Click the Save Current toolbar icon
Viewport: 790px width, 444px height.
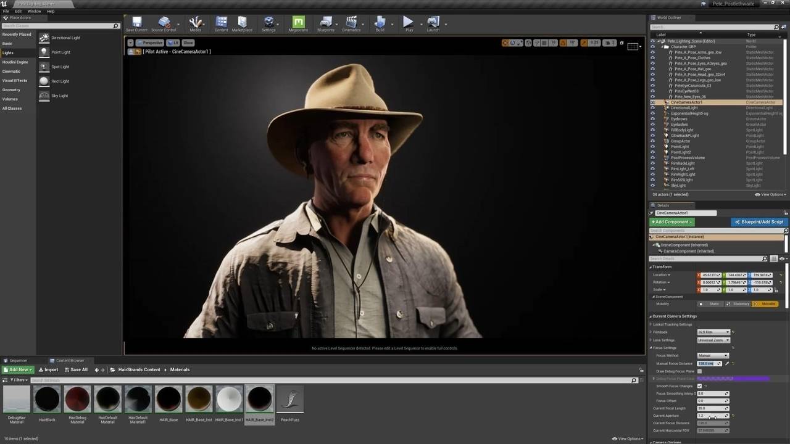(x=137, y=23)
